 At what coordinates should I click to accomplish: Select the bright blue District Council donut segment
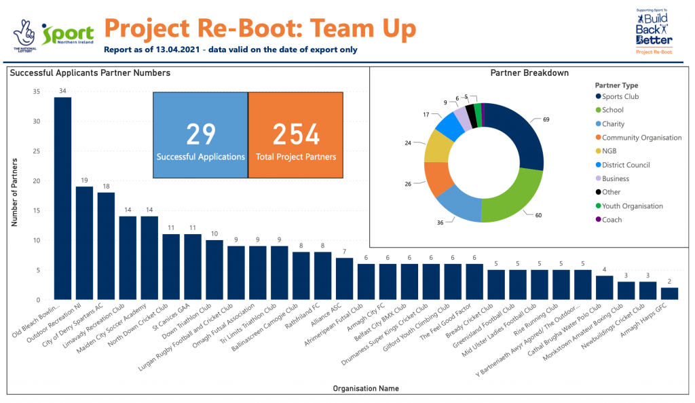449,126
